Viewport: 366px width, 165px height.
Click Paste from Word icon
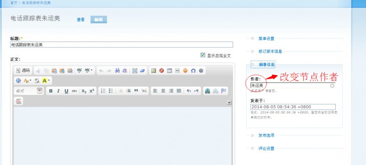70,70
